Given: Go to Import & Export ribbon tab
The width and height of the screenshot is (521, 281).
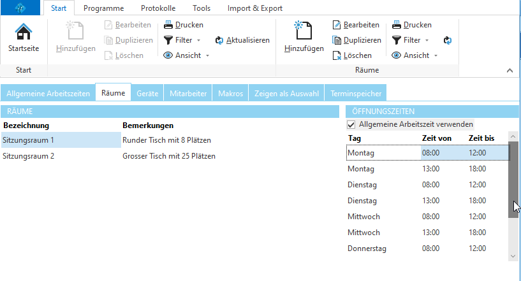Looking at the screenshot, I should point(255,8).
